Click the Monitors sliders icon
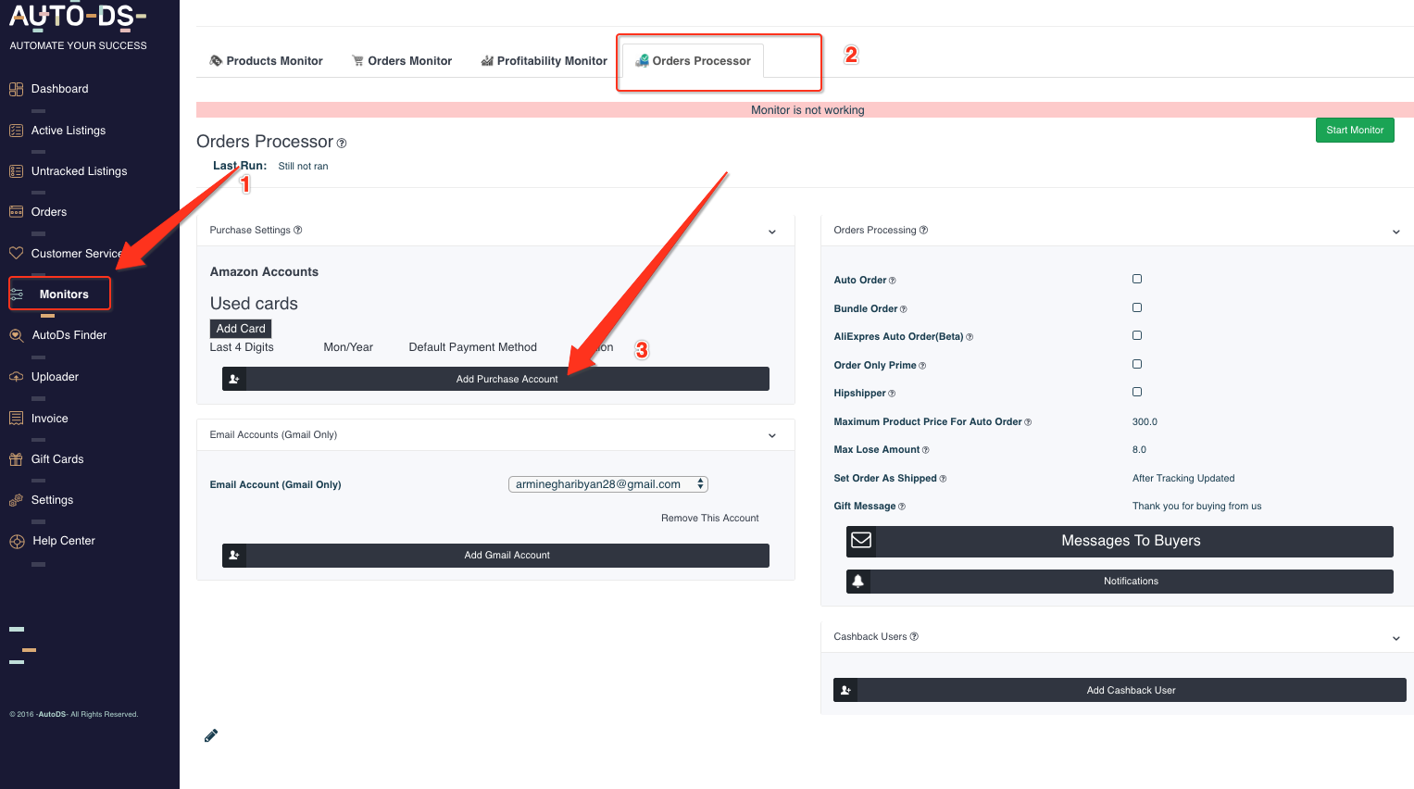Image resolution: width=1414 pixels, height=789 pixels. [17, 294]
